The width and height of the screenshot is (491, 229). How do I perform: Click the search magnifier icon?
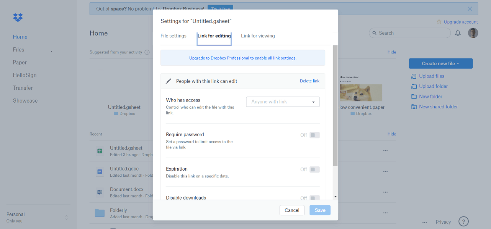click(375, 33)
